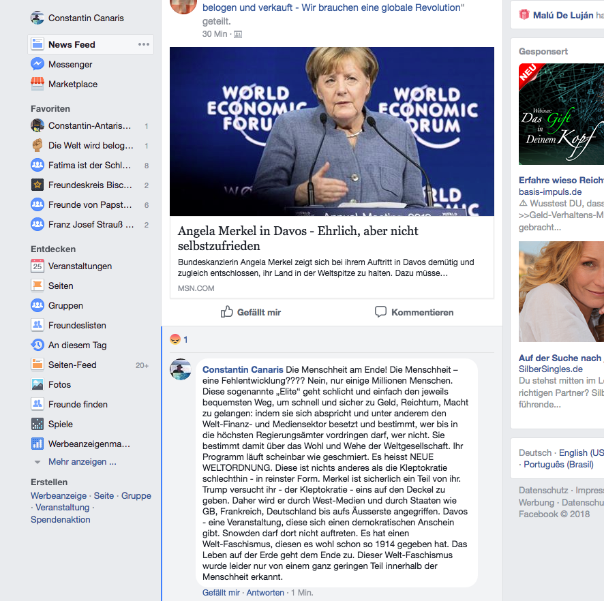The image size is (604, 601).
Task: Open commenter Constantin Canaris name link
Action: [243, 369]
